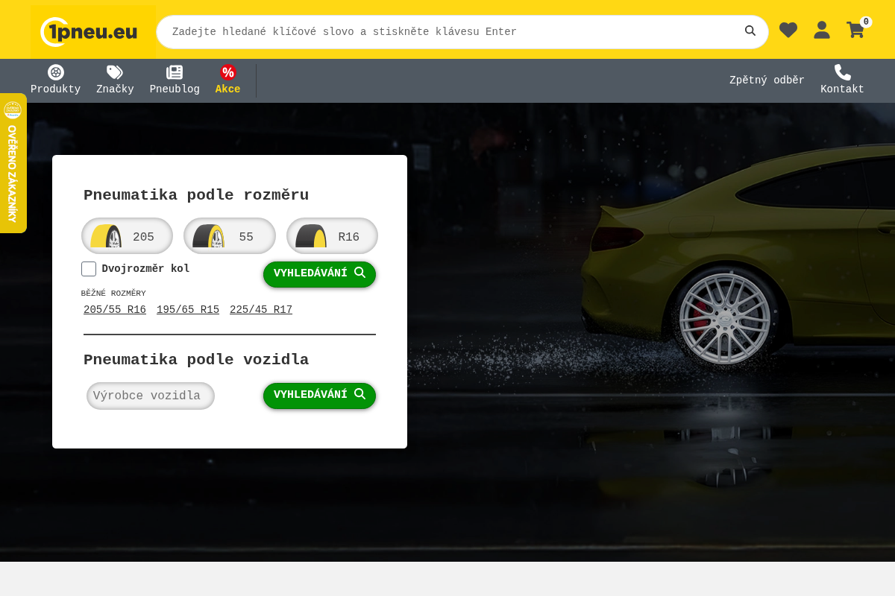
Task: Open the user account icon
Action: (822, 31)
